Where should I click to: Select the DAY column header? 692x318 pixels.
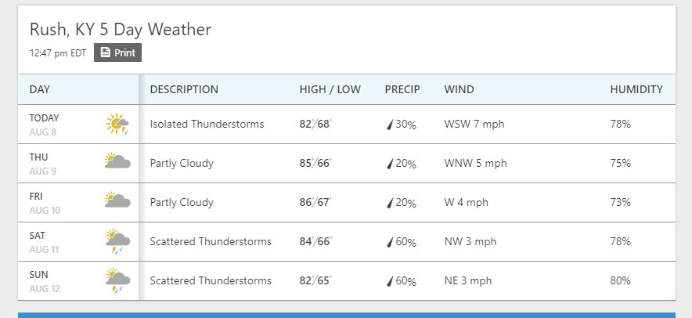point(40,89)
